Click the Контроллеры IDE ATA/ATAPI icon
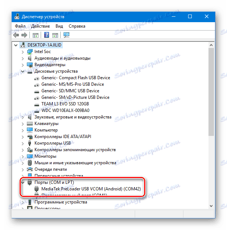Screen dimensions: 227x230 coord(30,137)
